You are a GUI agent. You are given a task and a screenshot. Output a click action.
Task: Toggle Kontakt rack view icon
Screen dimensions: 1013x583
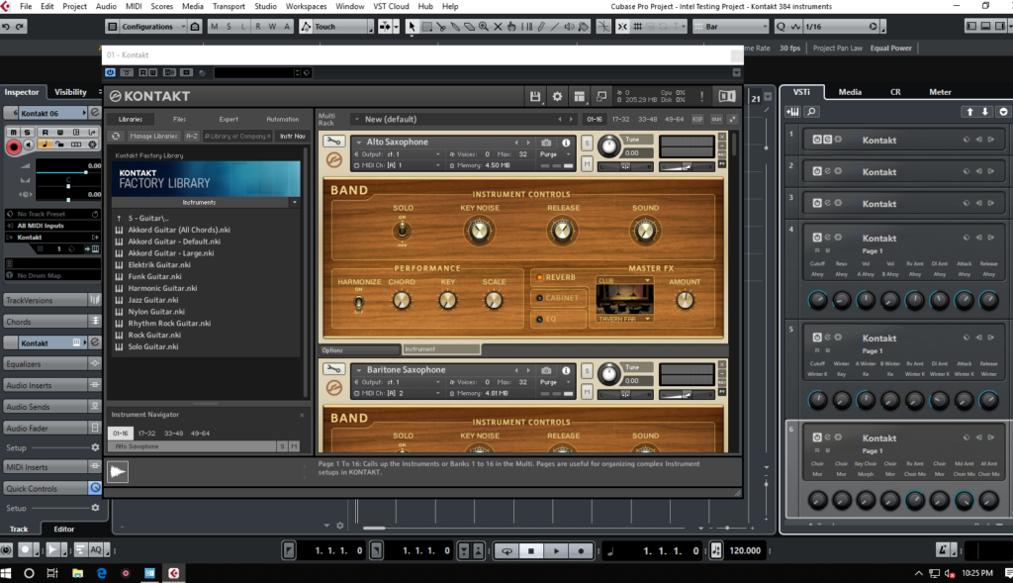click(x=580, y=97)
